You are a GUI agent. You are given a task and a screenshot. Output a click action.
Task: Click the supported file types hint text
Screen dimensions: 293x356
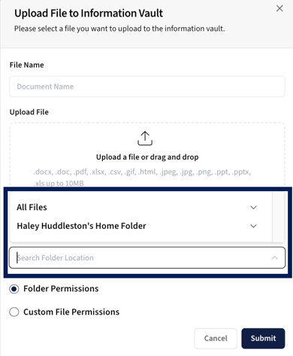[142, 178]
